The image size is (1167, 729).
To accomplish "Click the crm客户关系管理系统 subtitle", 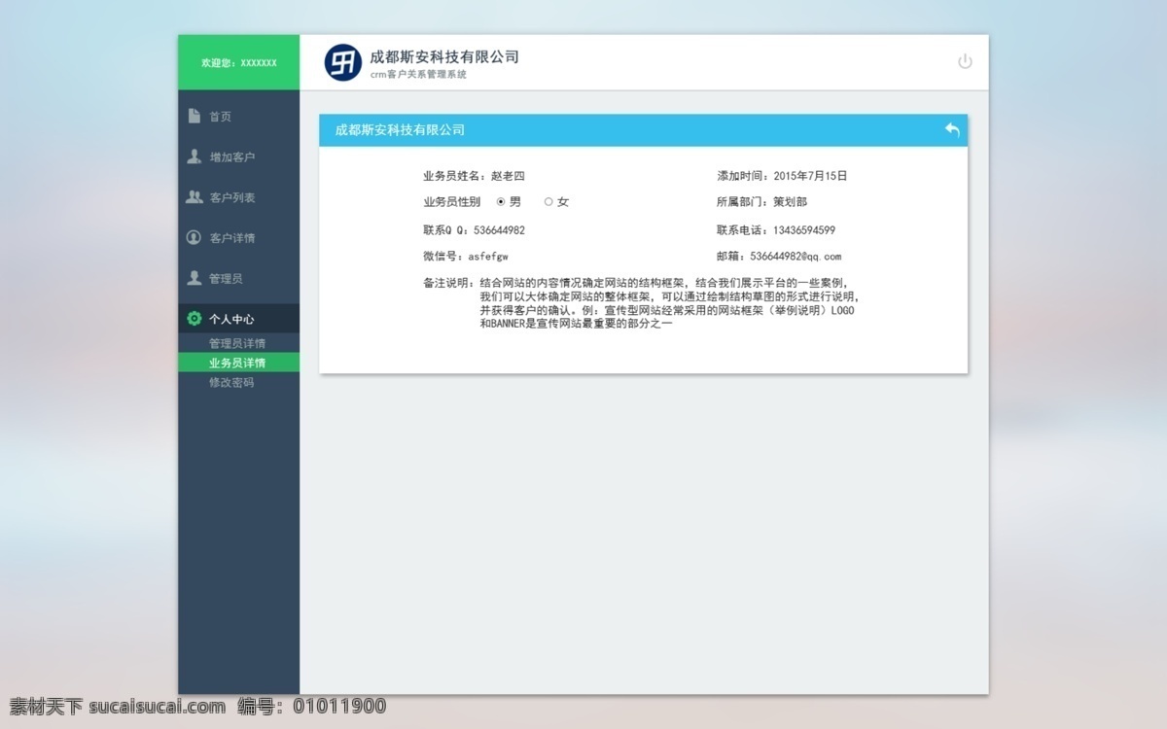I will 418,75.
